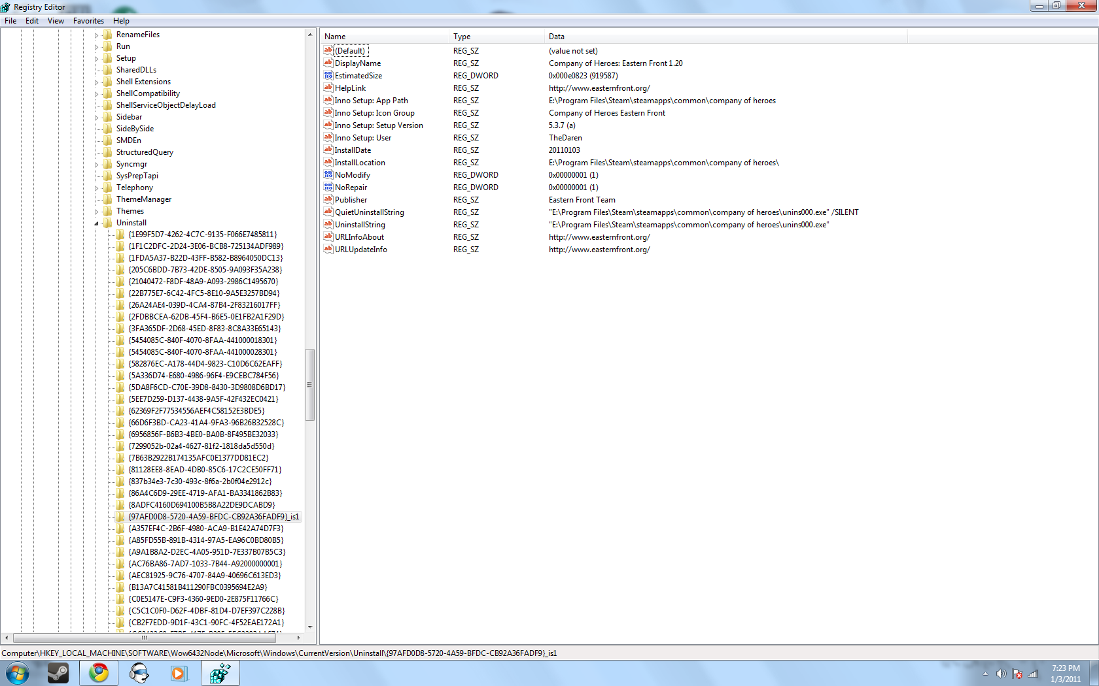Select the 'Inno Setup: App Path' value
1099x686 pixels.
[x=372, y=101]
